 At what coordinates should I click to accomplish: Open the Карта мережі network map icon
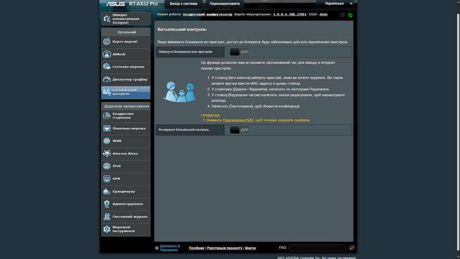coord(107,42)
